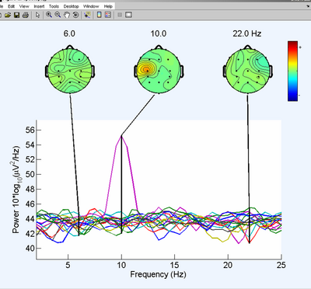Open the Help menu
Screen dimensions: 311x289
(x=108, y=6)
